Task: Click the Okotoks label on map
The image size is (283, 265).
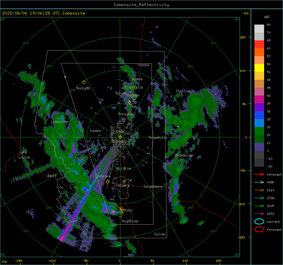Action: tap(126, 210)
